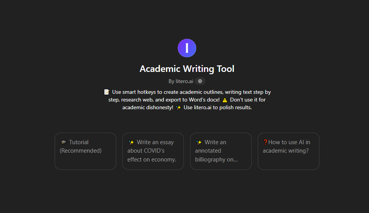Click the sparkles icon in annotated bibliography card
369x213 pixels.
click(x=199, y=142)
